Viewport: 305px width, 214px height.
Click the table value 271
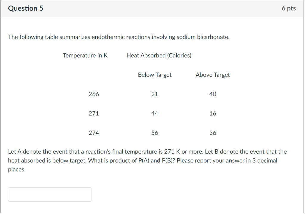94,113
